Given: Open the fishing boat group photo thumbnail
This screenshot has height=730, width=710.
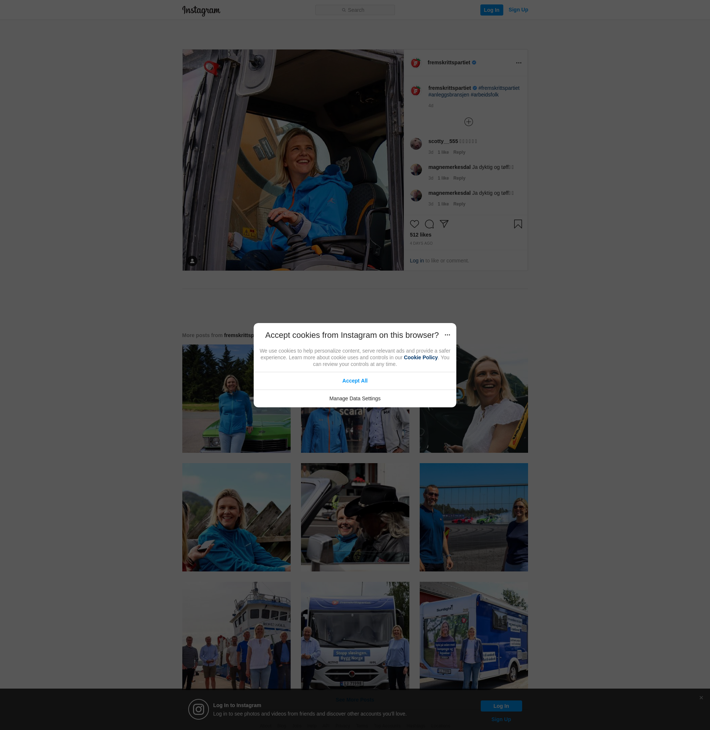Looking at the screenshot, I should [x=236, y=635].
